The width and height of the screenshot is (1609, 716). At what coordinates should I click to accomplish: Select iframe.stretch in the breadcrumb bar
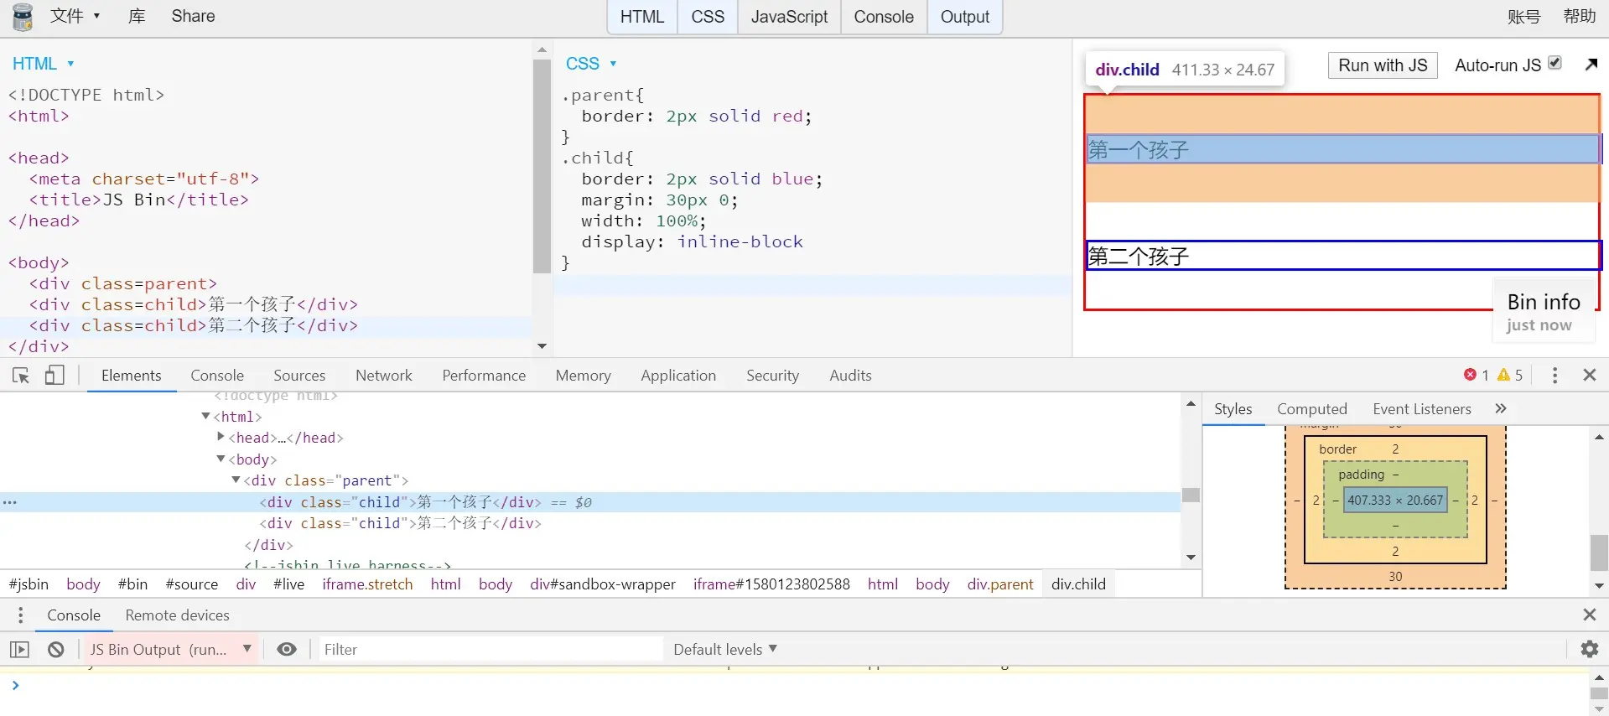(x=367, y=584)
